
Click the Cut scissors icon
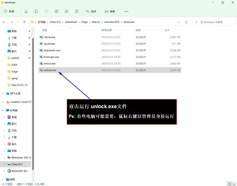(x=26, y=11)
